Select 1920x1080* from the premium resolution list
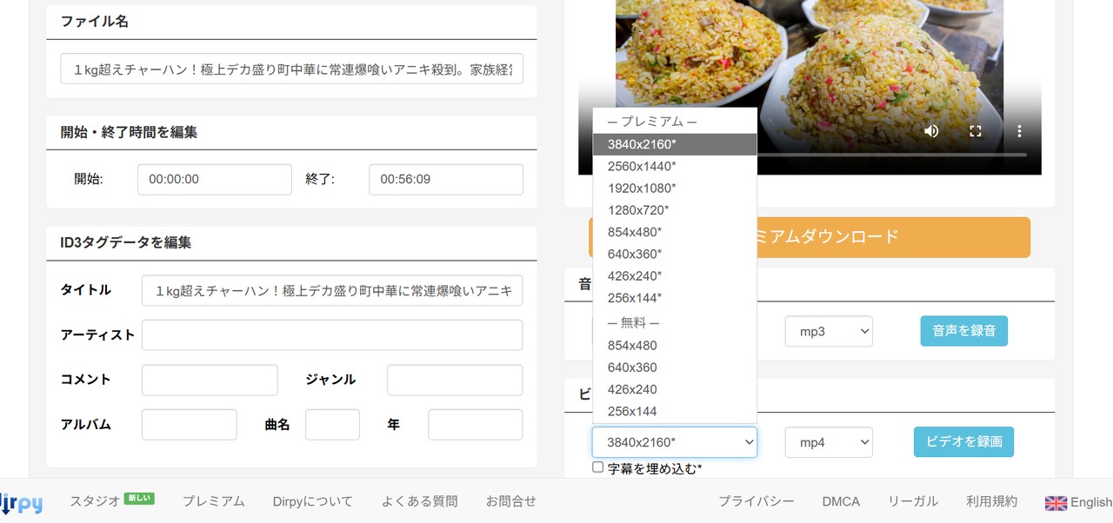 pos(642,188)
